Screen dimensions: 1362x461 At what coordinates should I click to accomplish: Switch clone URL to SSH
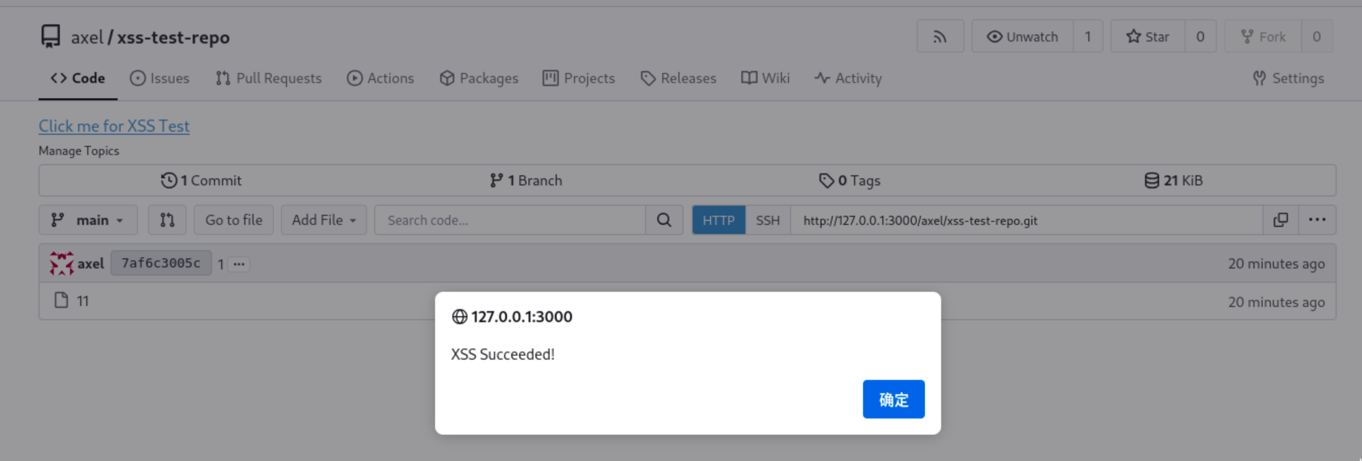click(767, 220)
